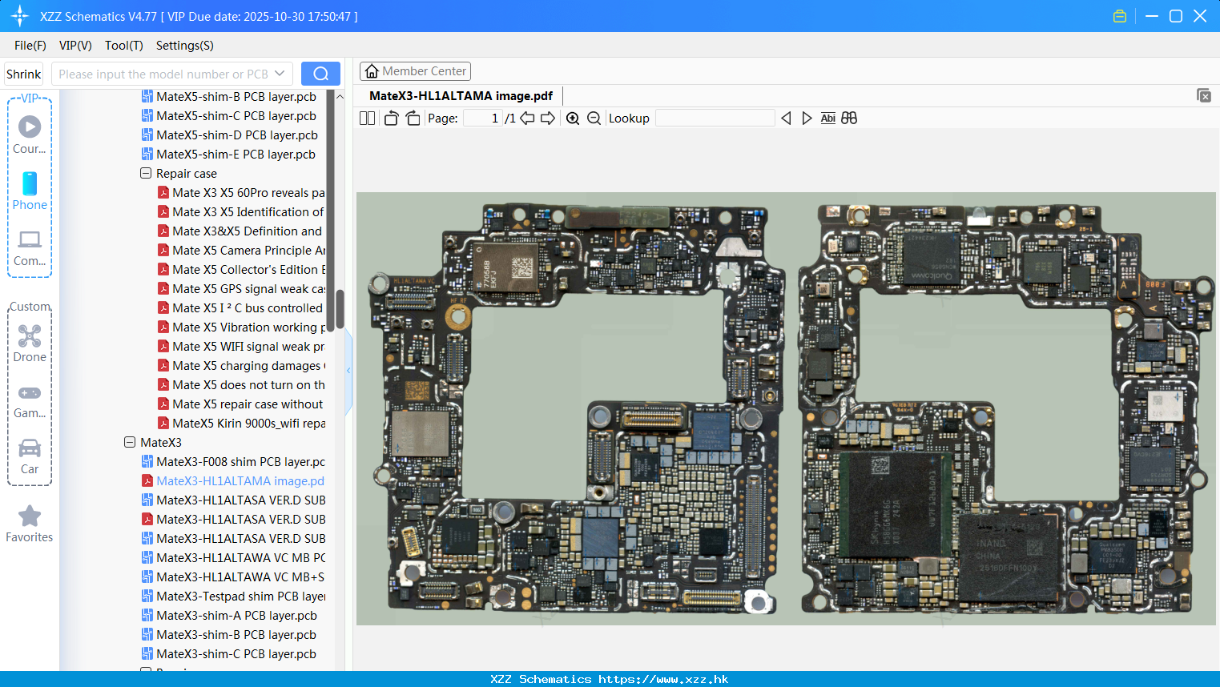1220x687 pixels.
Task: Go to previous page arrow
Action: click(x=527, y=119)
